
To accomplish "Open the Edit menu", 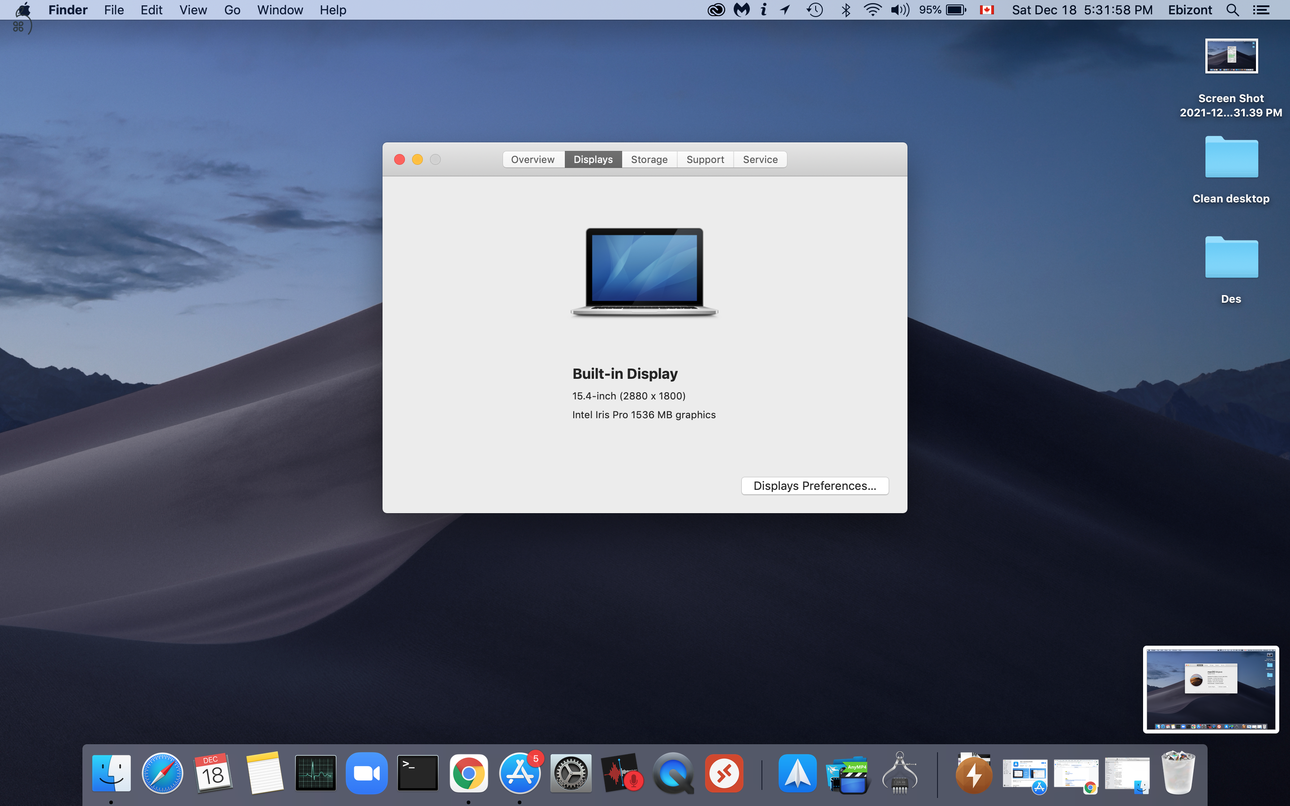I will pyautogui.click(x=151, y=9).
